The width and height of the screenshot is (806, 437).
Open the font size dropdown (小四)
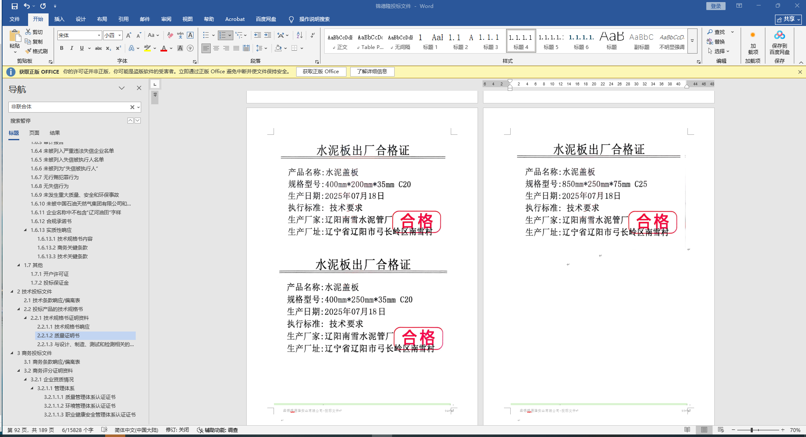[119, 36]
